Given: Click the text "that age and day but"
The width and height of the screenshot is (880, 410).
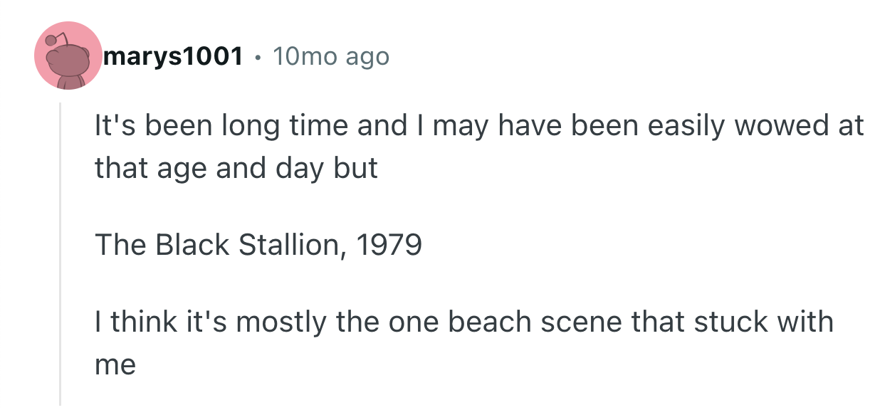Looking at the screenshot, I should pos(236,169).
